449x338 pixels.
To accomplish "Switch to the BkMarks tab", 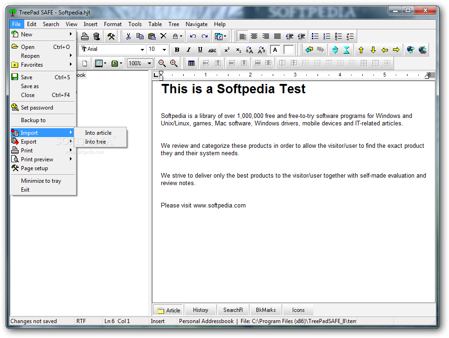I will 266,310.
